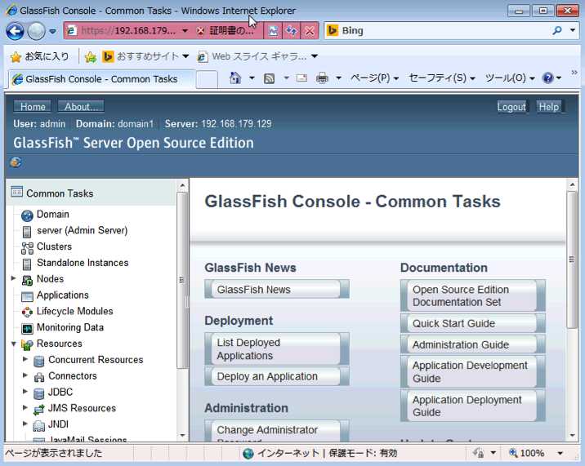The image size is (585, 466).
Task: Click the Applications tree icon
Action: pos(27,297)
